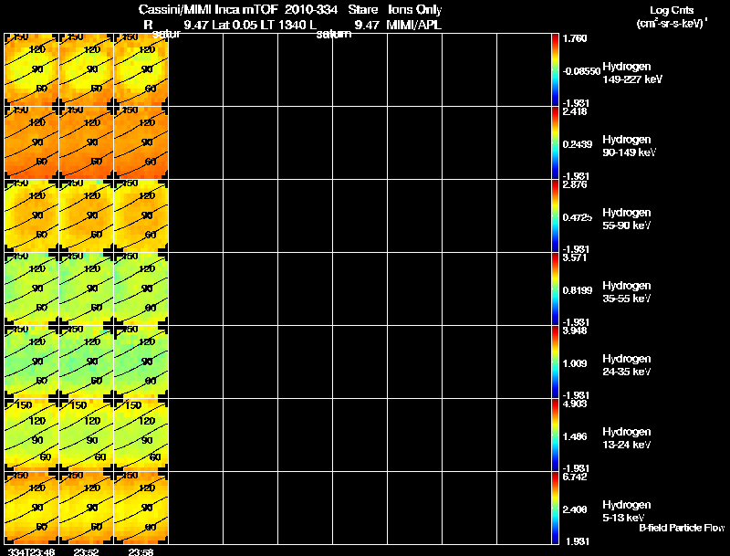Click the 'Hydrogen 55-90 keV' label
The height and width of the screenshot is (556, 730).
point(627,219)
